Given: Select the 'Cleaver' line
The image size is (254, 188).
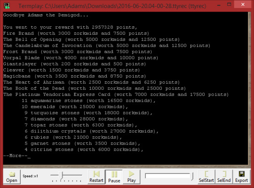Looking at the screenshot, I should [71, 70].
